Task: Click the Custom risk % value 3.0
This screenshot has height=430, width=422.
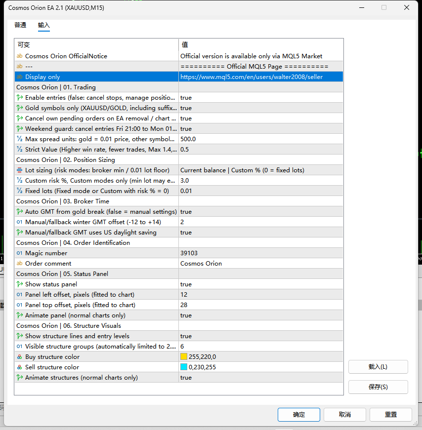Action: 260,181
